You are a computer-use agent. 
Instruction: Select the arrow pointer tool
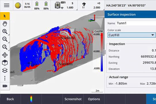(x=5, y=16)
